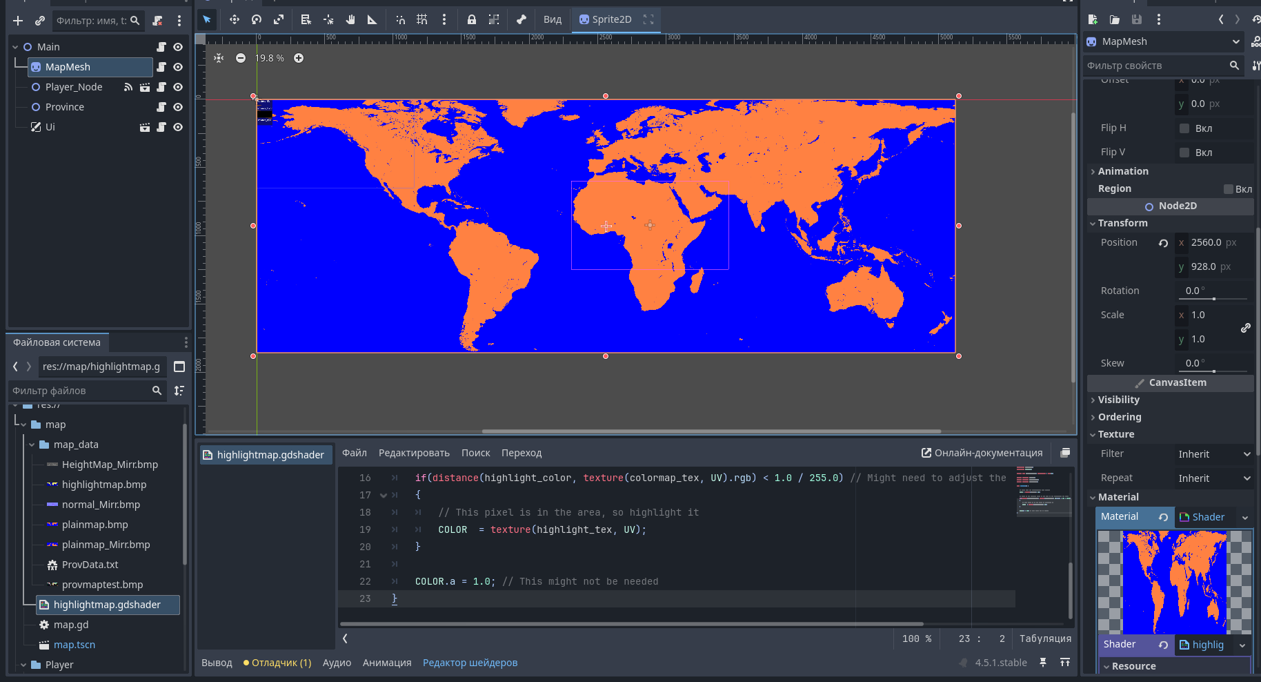Select the Rotate tool in viewport toolbar
The width and height of the screenshot is (1261, 682).
point(257,19)
